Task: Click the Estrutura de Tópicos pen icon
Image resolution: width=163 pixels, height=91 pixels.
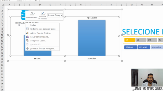Action: click(x=43, y=13)
